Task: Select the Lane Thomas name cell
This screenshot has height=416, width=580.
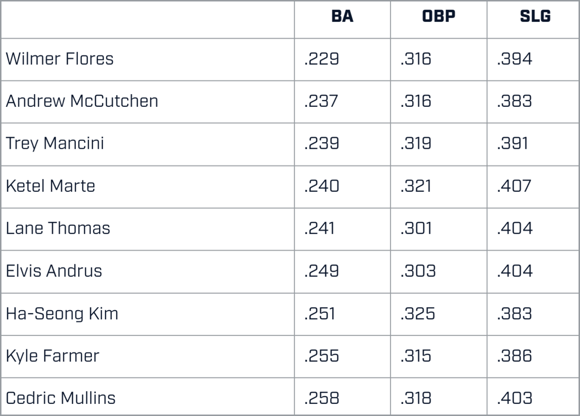Action: (58, 228)
